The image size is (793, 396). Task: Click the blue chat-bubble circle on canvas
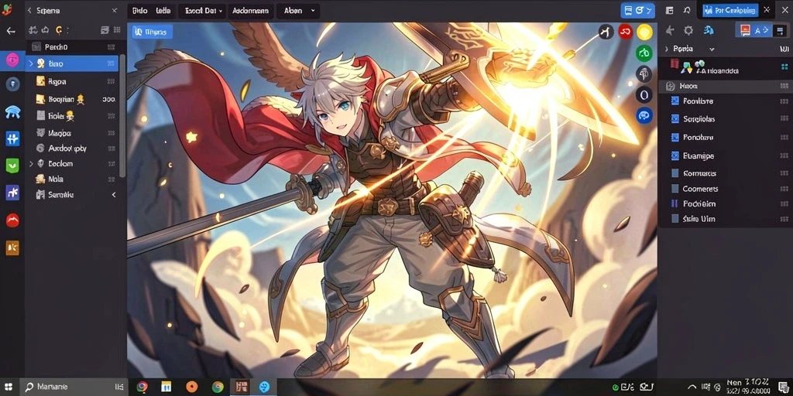pyautogui.click(x=644, y=115)
